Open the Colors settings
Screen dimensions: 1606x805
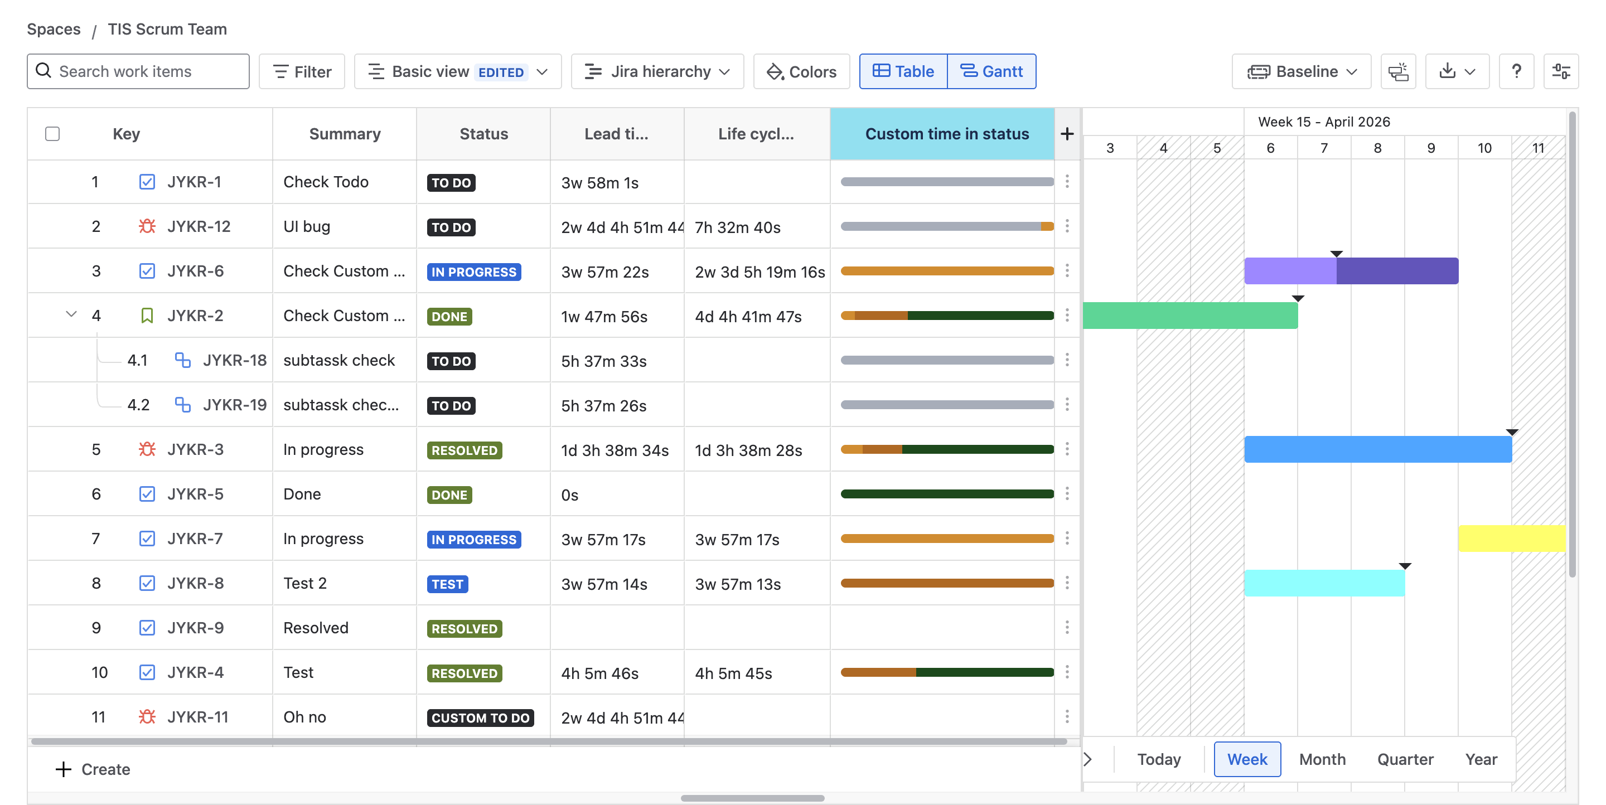(x=801, y=71)
